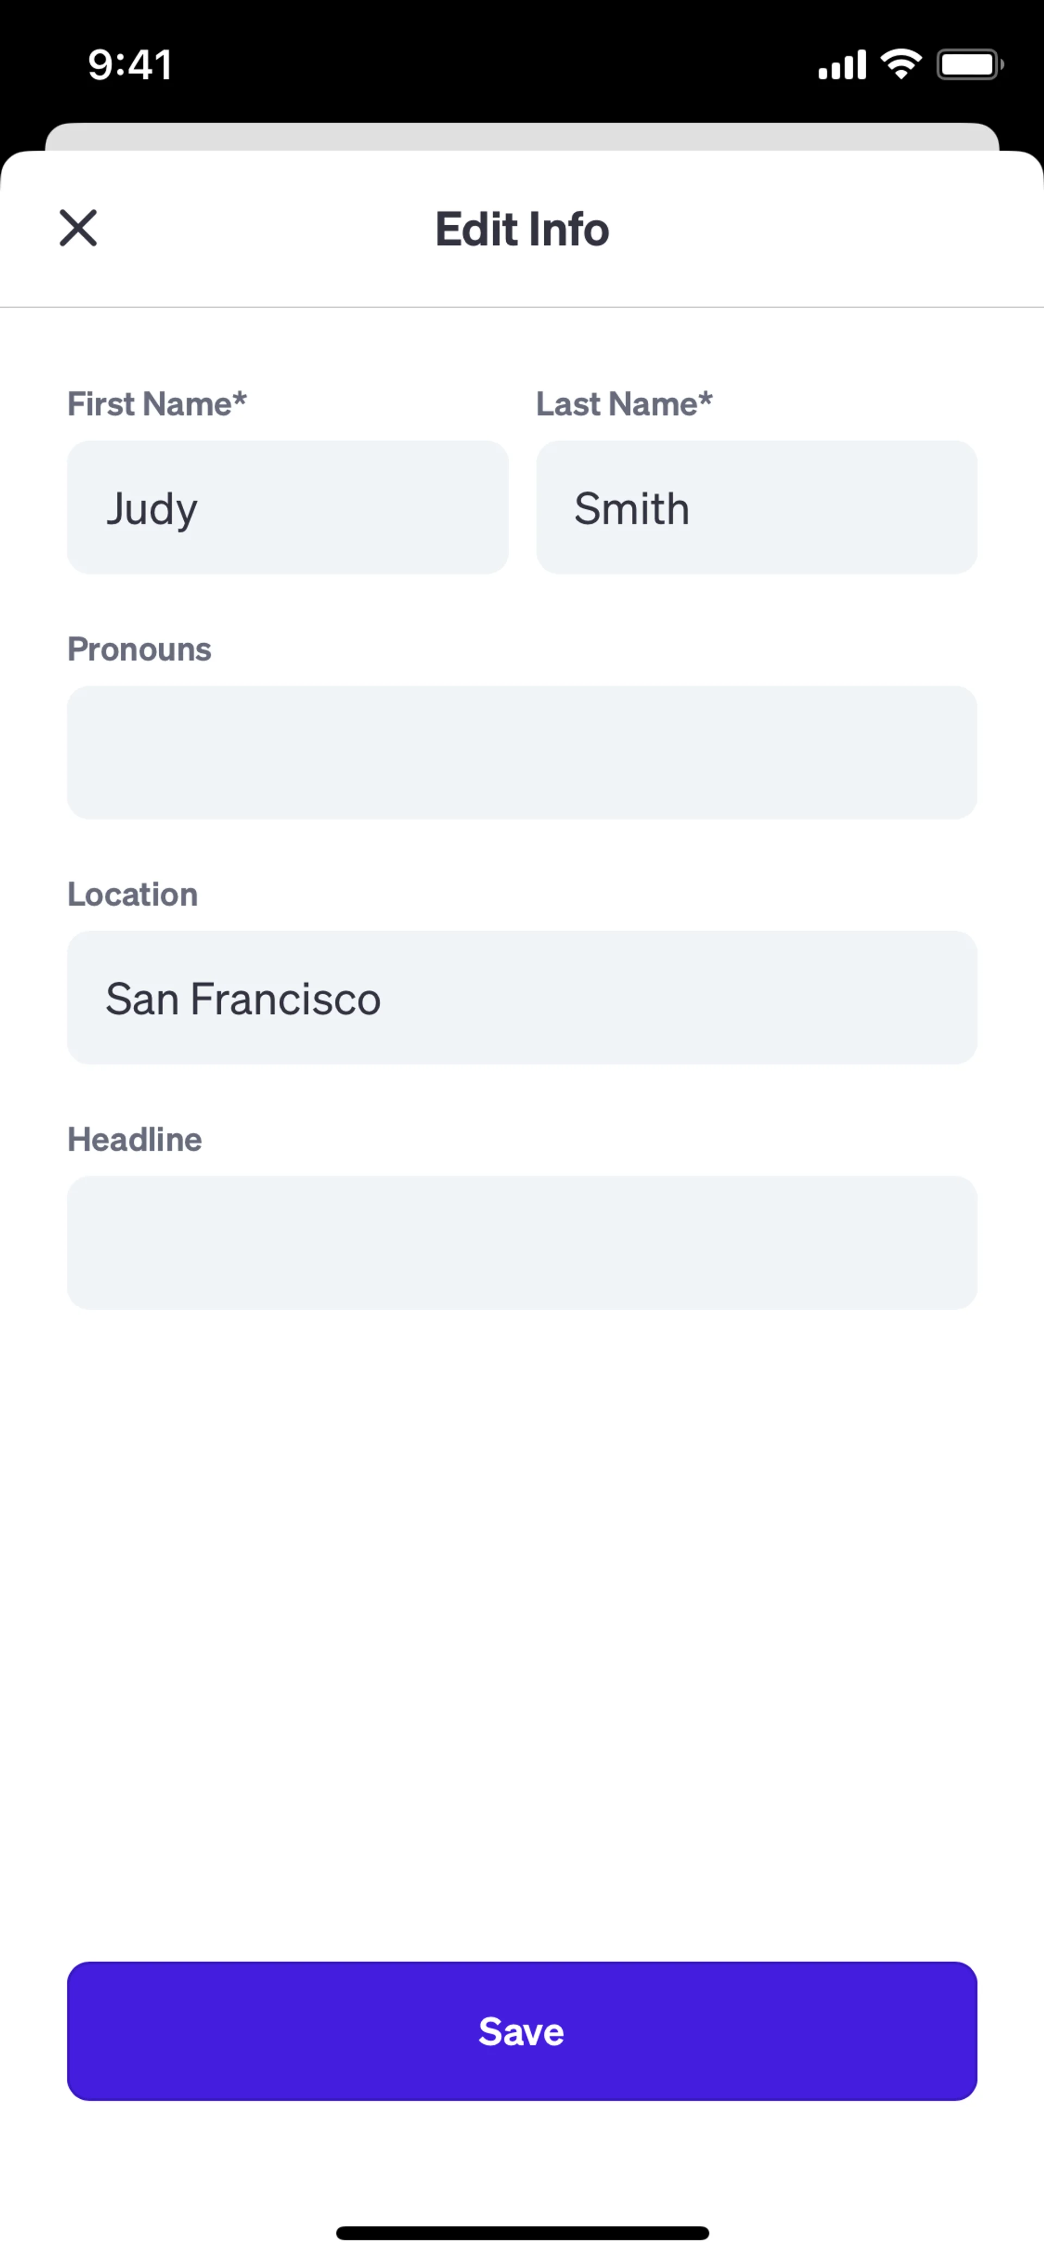Tap the cellular signal strength icon
The image size is (1044, 2262).
pos(841,65)
